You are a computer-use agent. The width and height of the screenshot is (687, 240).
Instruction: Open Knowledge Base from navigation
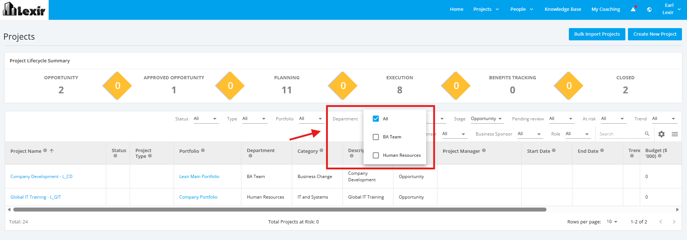tap(563, 9)
